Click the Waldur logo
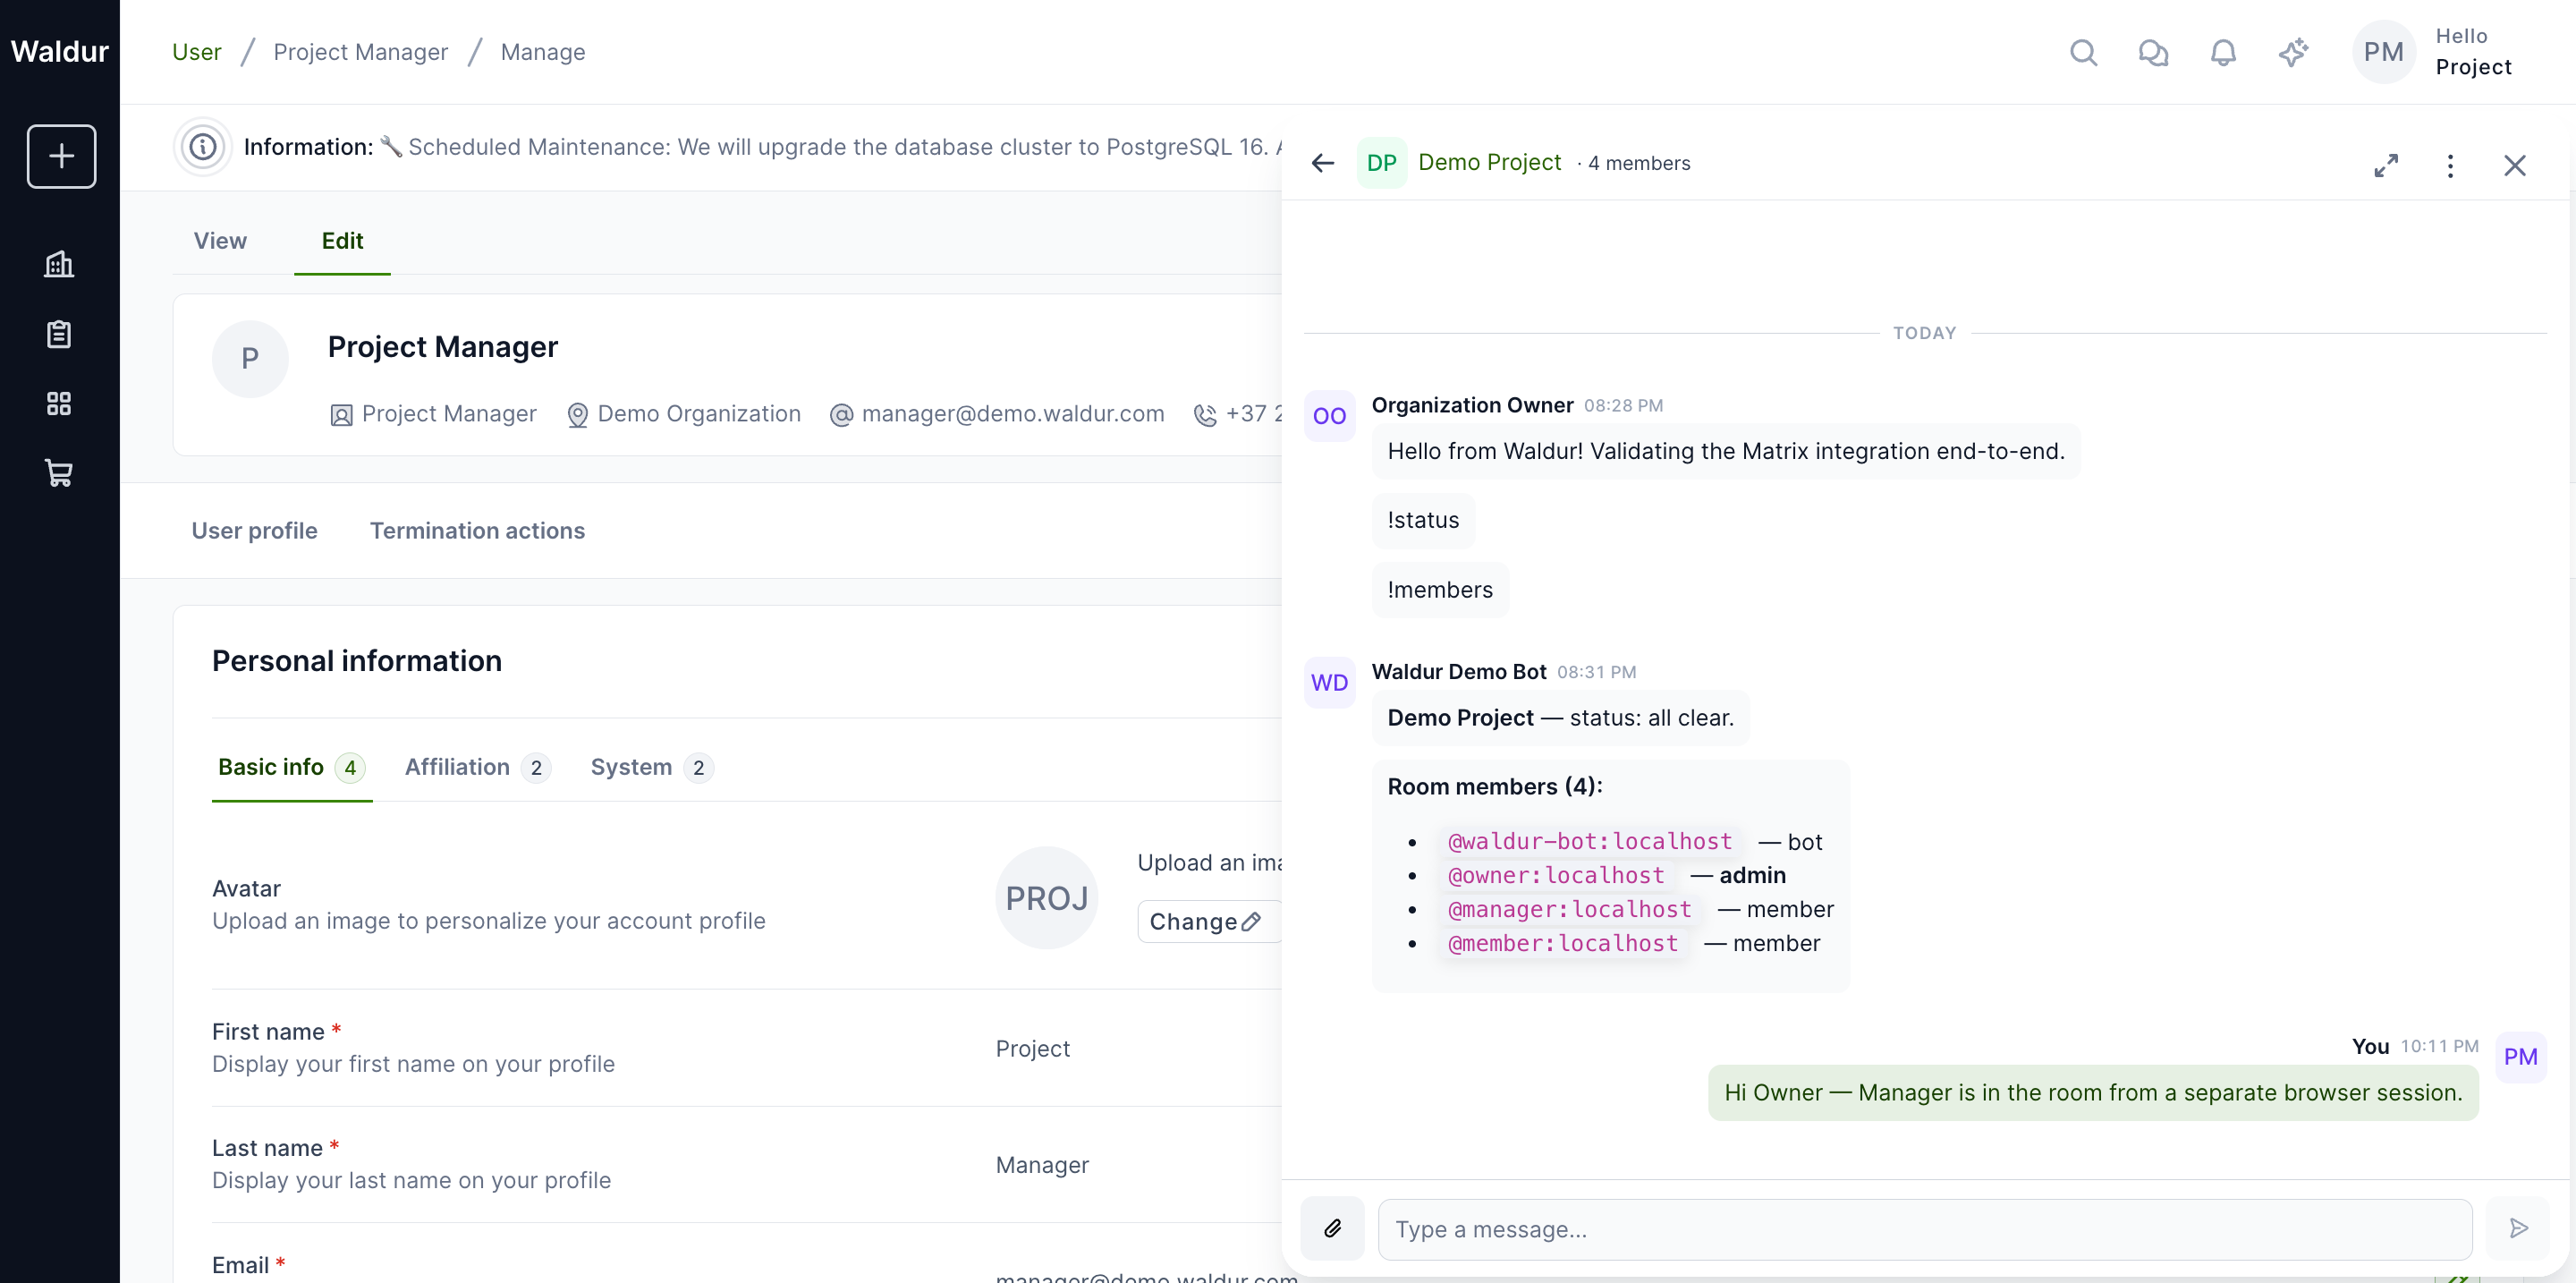This screenshot has width=2576, height=1283. coord(59,51)
